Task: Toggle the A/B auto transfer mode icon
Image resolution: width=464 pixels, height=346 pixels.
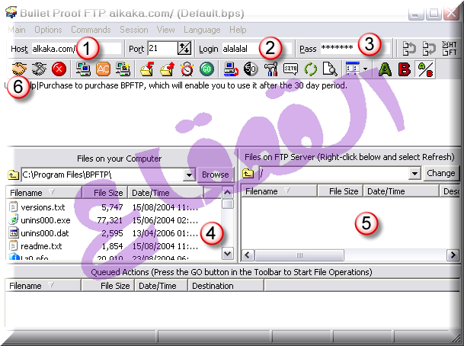Action: tap(425, 69)
